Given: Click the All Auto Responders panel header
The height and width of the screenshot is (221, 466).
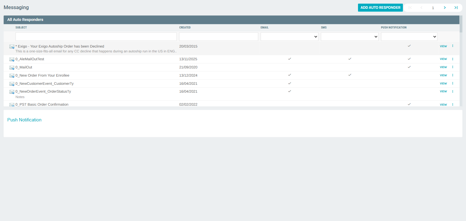Looking at the screenshot, I should [x=231, y=20].
